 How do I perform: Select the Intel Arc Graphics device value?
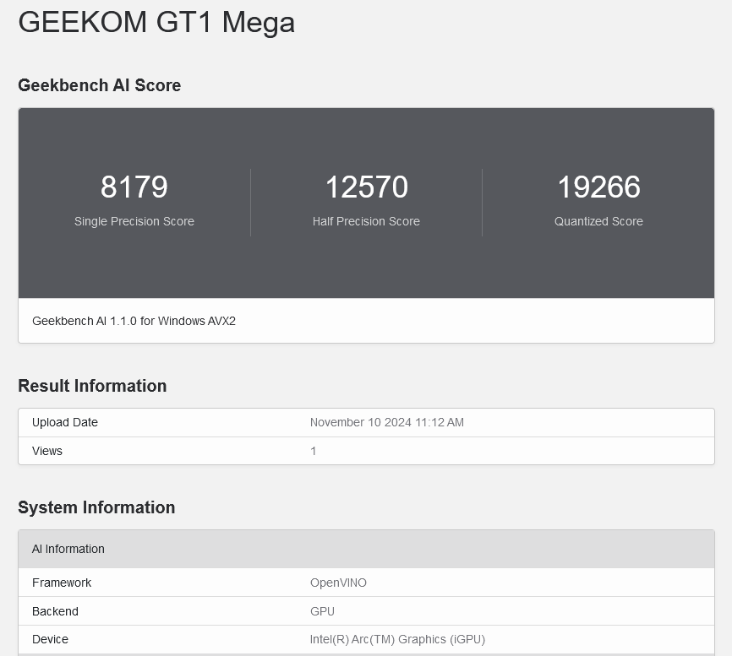(398, 639)
